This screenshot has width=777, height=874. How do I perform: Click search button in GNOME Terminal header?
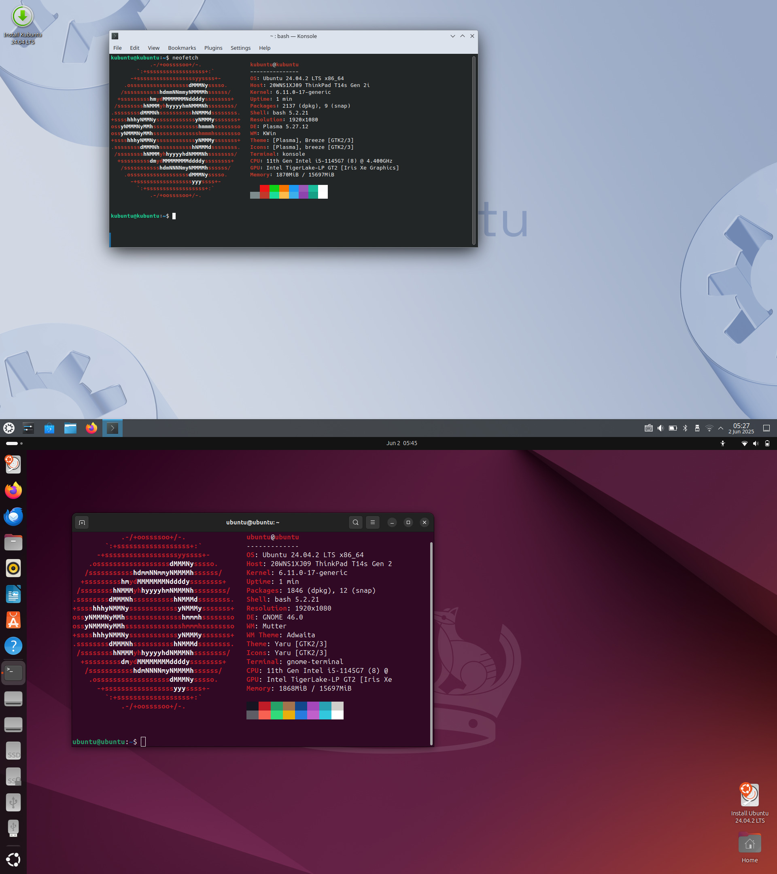point(355,522)
